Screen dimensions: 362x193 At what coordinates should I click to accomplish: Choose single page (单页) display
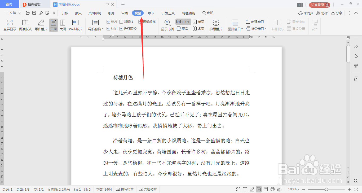point(199,22)
